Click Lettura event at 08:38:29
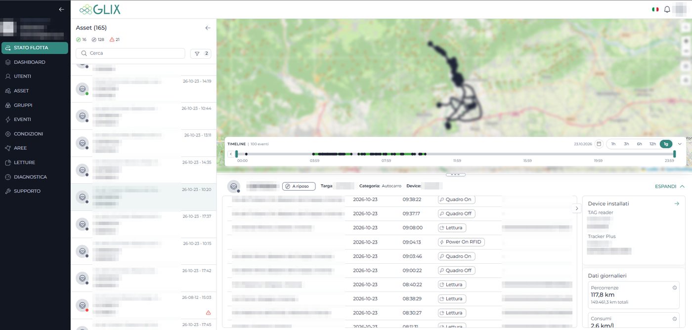The image size is (692, 330). coord(452,299)
